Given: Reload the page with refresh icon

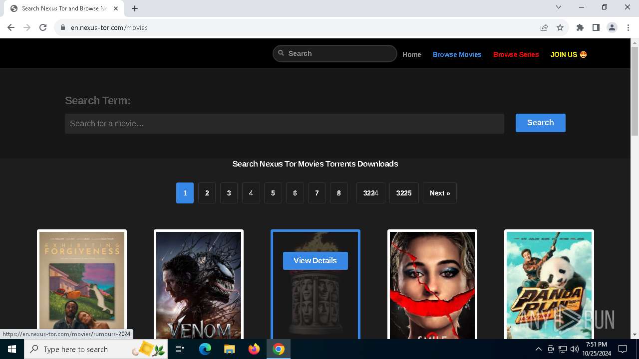Looking at the screenshot, I should point(43,27).
